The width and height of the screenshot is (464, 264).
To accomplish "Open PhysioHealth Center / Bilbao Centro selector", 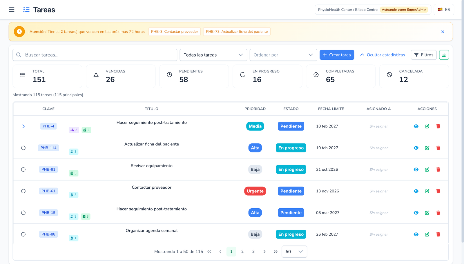I will [x=373, y=10].
